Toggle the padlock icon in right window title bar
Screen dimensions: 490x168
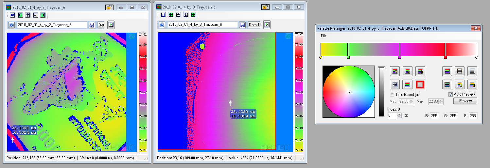pos(265,7)
